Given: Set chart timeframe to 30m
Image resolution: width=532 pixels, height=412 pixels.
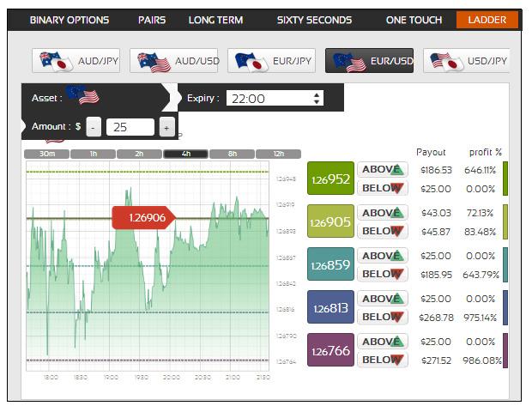Looking at the screenshot, I should 47,154.
